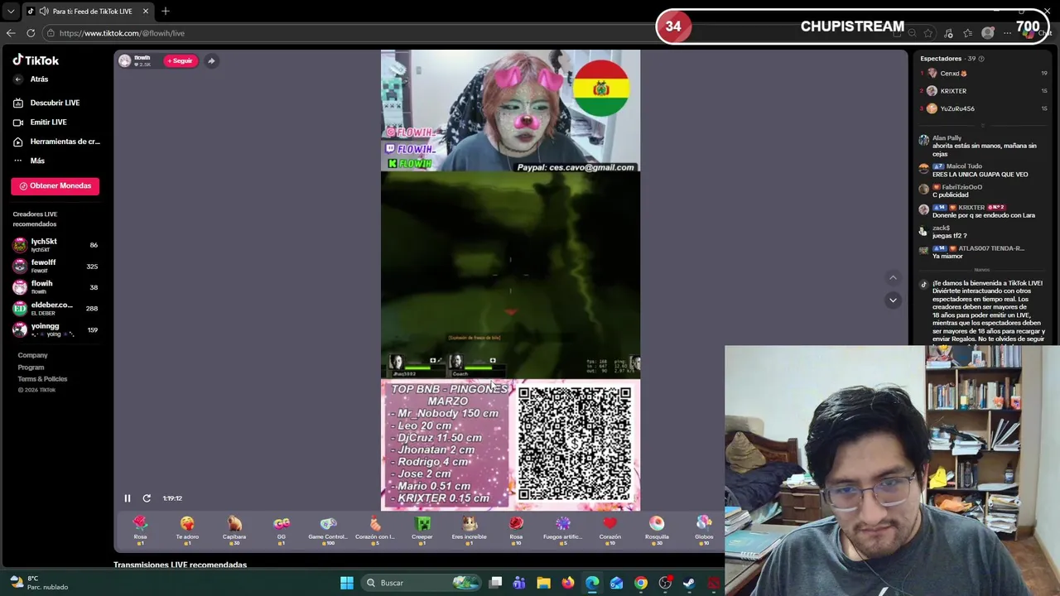Select the Para ti: Feed de TikTok LIVE tab
Image resolution: width=1060 pixels, height=596 pixels.
88,12
